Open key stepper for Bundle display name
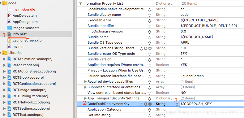Viewport: 244px width, 118px height. [149, 15]
